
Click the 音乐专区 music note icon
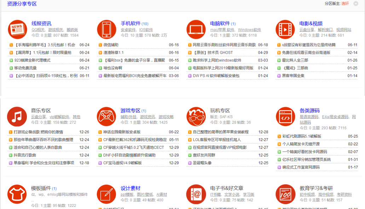coord(17,116)
